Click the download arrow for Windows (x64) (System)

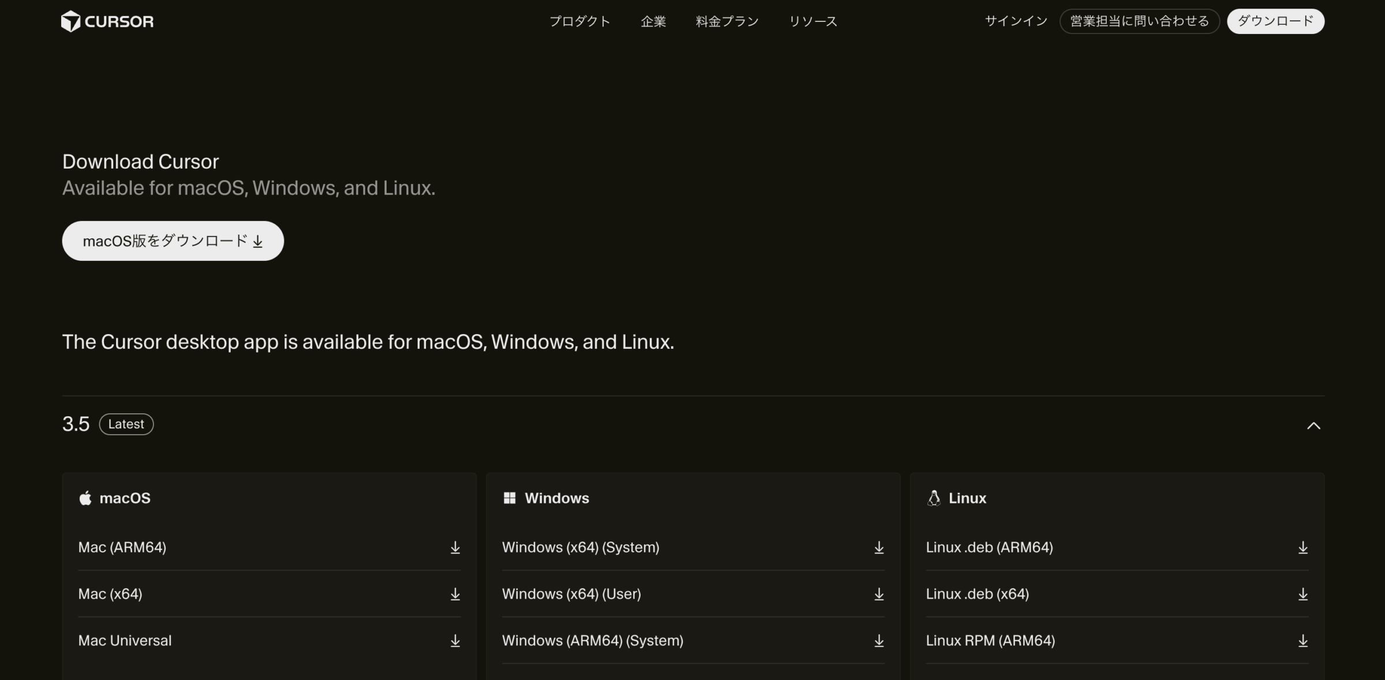879,547
